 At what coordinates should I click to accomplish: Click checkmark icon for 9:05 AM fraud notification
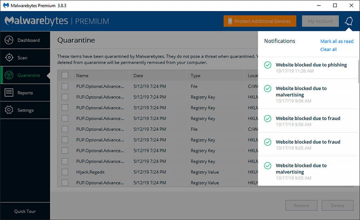(268, 142)
